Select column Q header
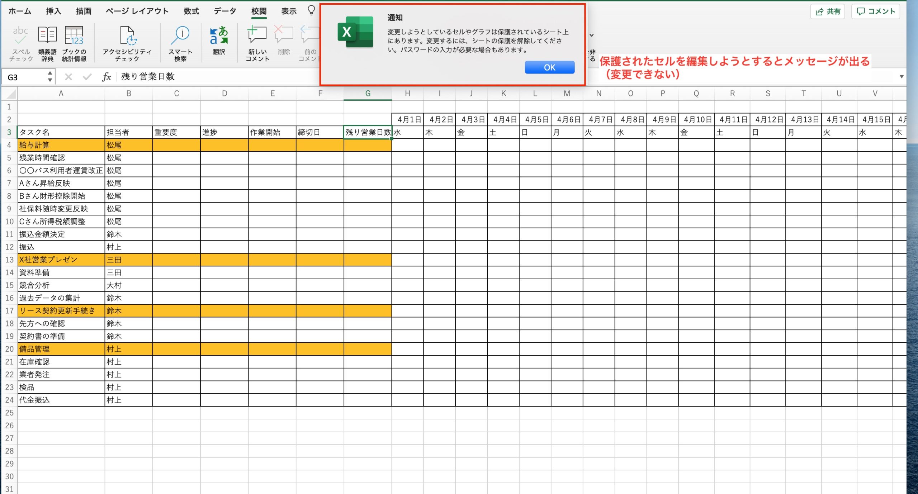The height and width of the screenshot is (494, 918). [x=696, y=94]
